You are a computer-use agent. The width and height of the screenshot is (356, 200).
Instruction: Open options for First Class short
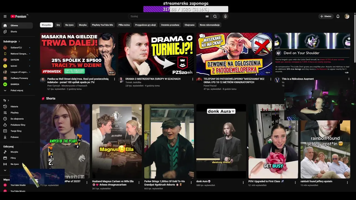295,182
